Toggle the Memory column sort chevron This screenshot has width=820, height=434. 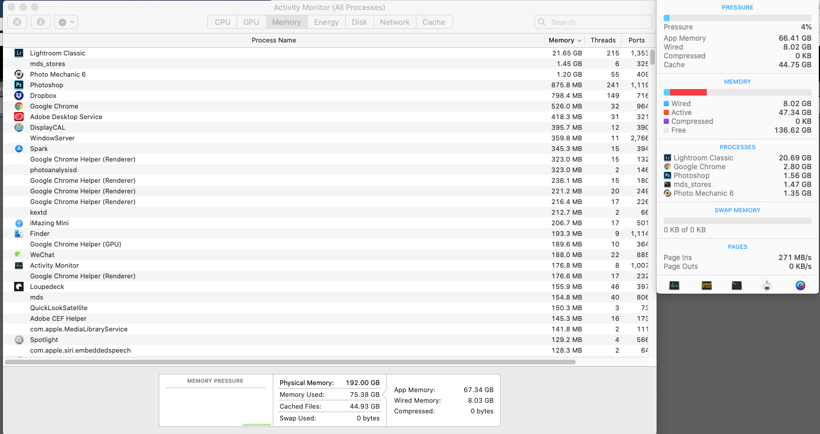(579, 41)
